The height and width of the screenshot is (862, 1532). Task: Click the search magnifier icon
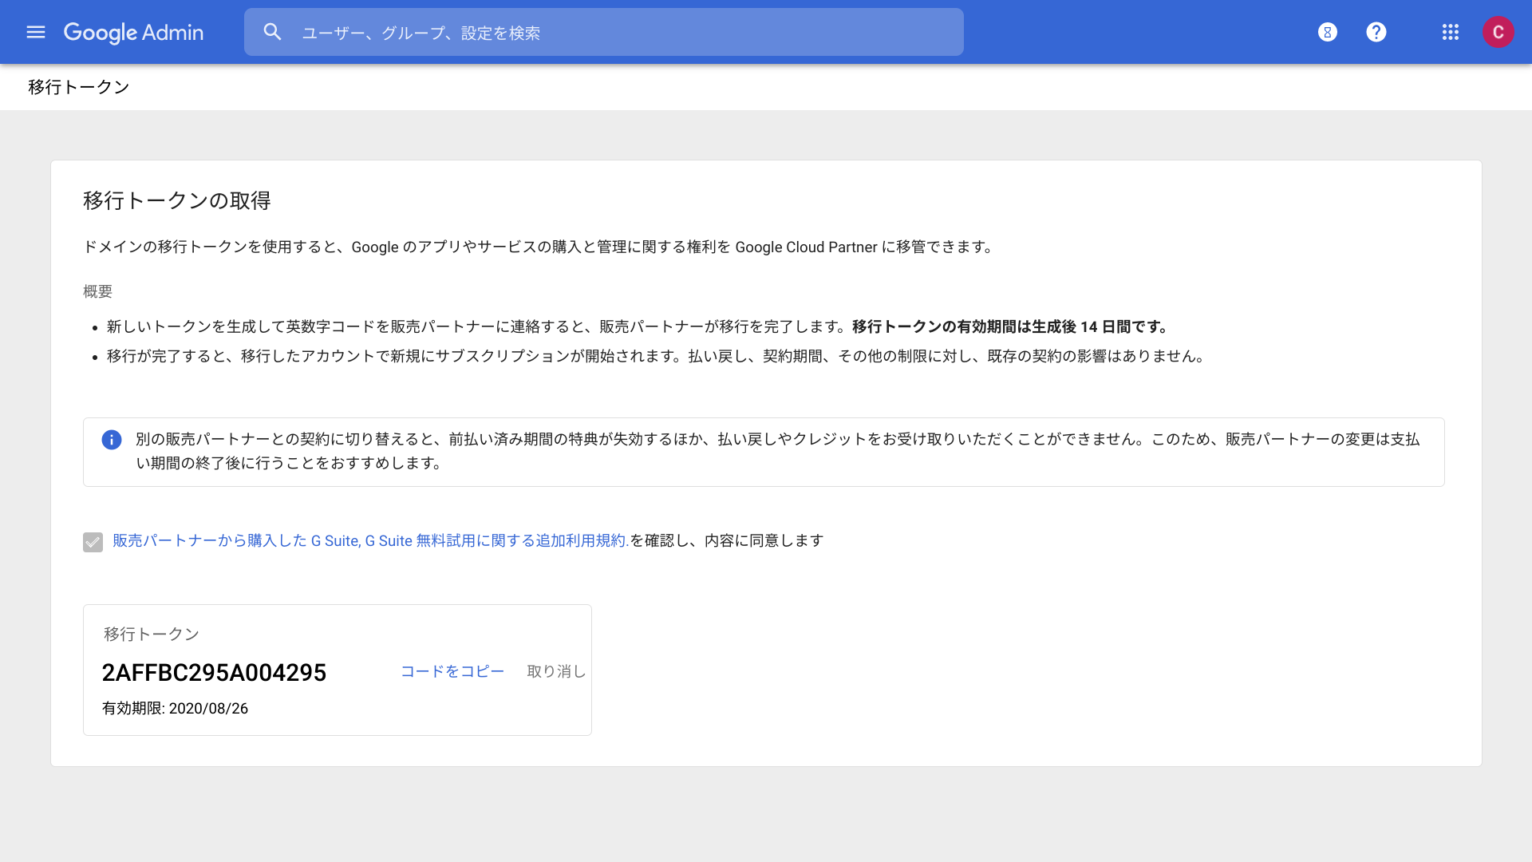[x=273, y=32]
